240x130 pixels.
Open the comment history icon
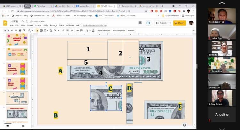click(140, 23)
